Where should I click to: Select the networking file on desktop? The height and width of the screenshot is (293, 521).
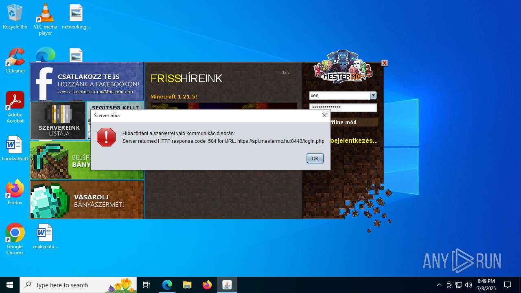[76, 17]
